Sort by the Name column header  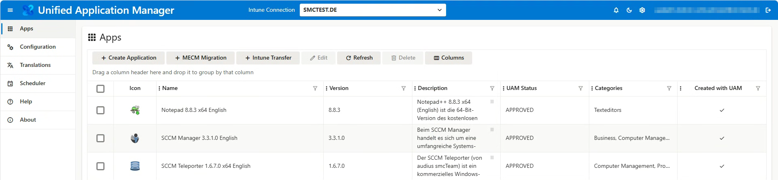tap(170, 88)
